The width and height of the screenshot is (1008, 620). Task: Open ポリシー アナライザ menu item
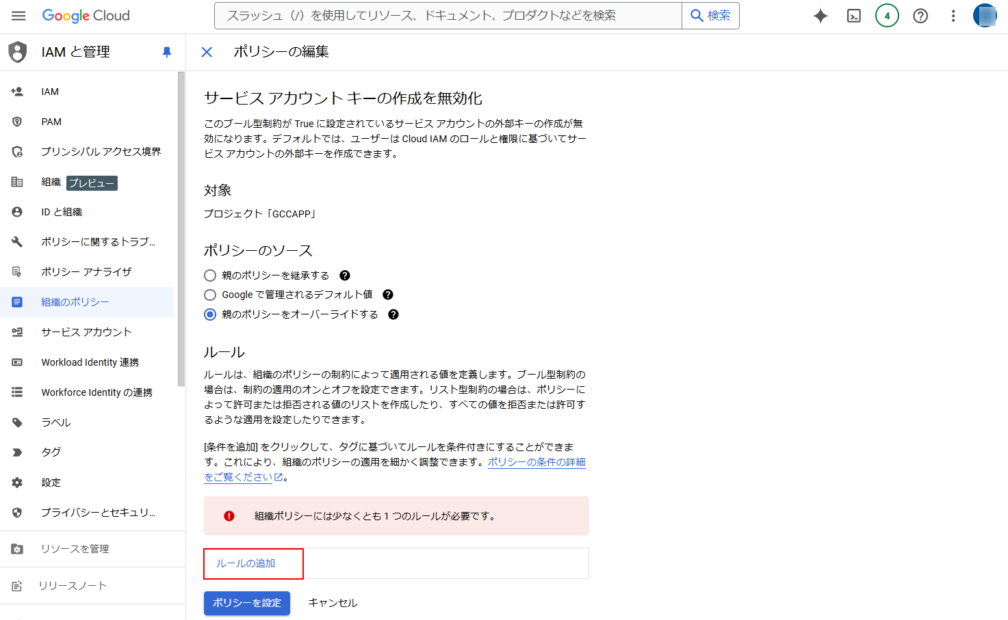87,272
